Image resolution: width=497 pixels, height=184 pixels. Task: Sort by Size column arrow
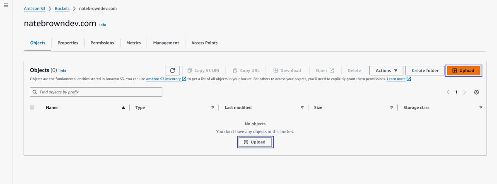pyautogui.click(x=392, y=108)
